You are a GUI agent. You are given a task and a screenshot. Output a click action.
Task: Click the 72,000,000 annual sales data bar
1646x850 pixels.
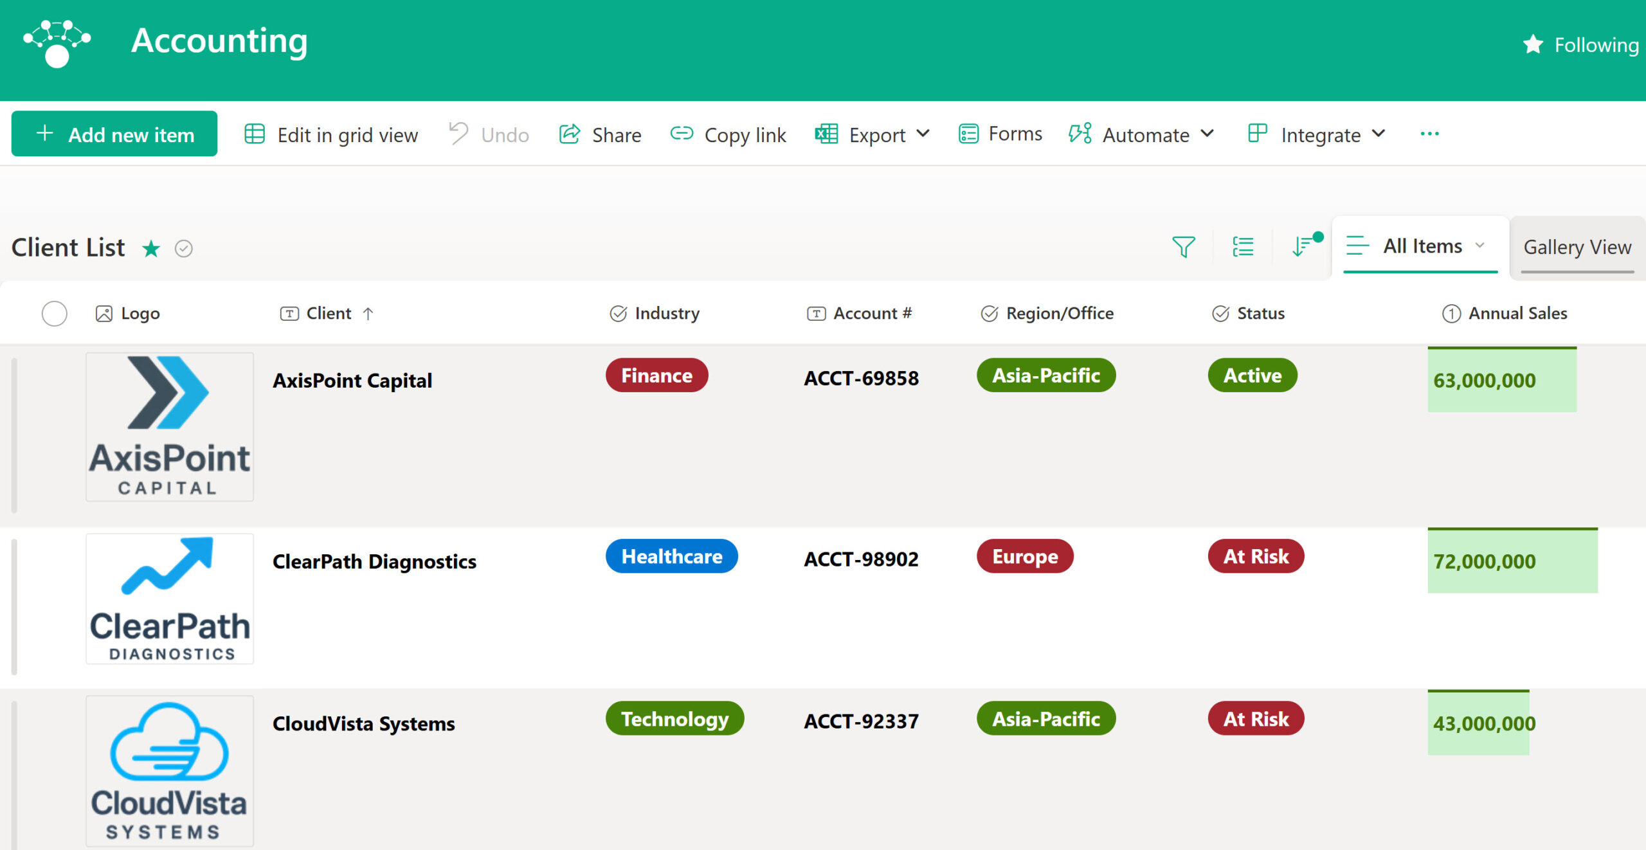click(x=1511, y=561)
